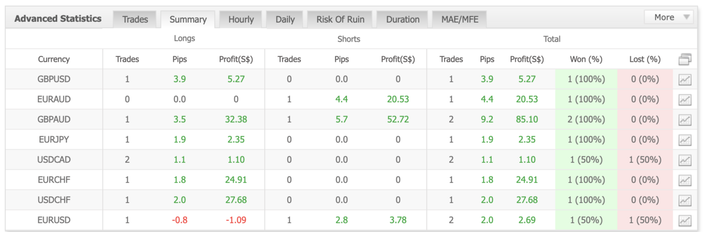Open the EURJPY chart icon
The image size is (706, 232).
pyautogui.click(x=685, y=140)
